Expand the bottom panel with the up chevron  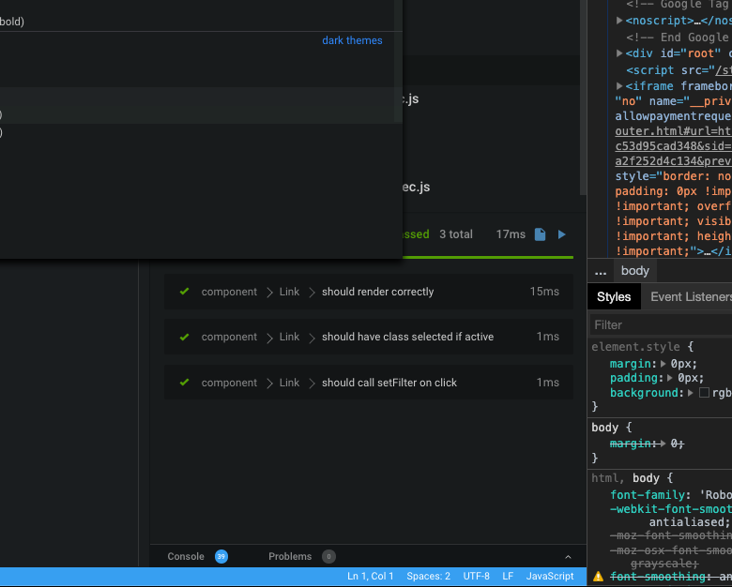[568, 557]
